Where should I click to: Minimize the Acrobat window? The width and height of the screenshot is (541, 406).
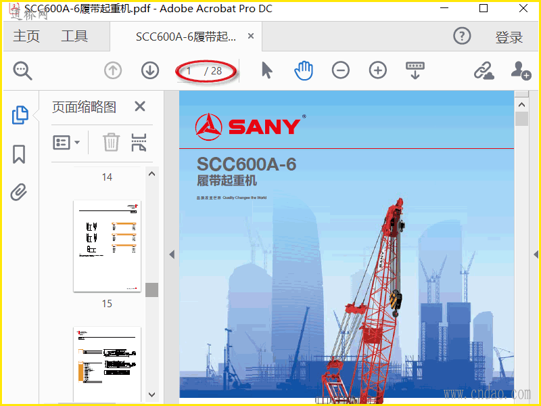[x=444, y=8]
